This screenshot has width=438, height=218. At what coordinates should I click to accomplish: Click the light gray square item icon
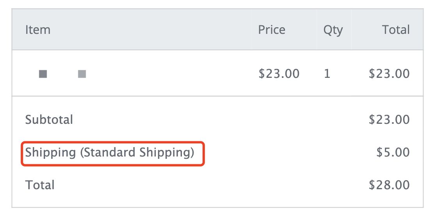click(82, 74)
